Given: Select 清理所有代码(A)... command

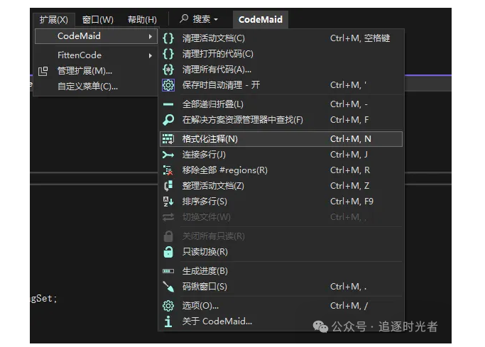Looking at the screenshot, I should point(281,70).
